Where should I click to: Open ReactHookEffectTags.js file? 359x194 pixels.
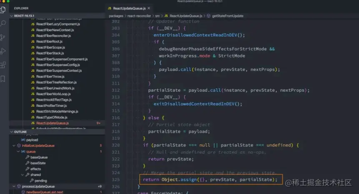pos(54,100)
